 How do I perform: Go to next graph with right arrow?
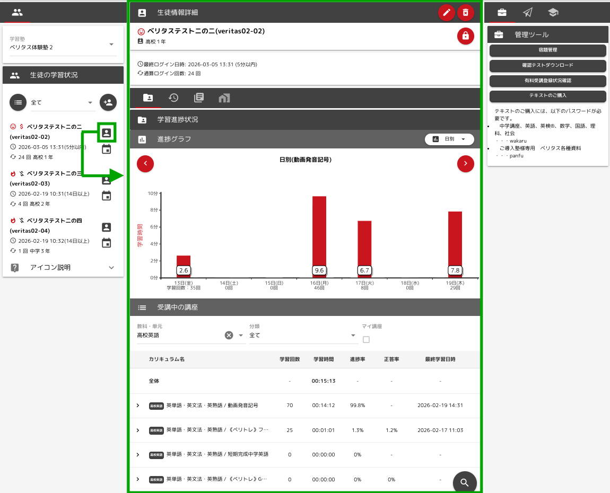click(x=465, y=164)
